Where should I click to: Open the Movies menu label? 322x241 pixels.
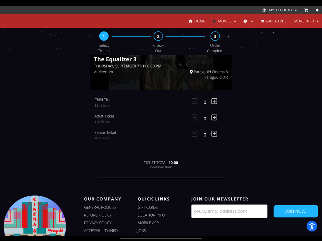[x=225, y=21]
